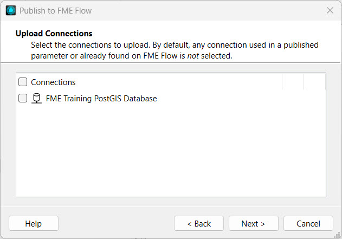Screen dimensions: 342x239
Task: Click the italic word 'not' in the description
Action: 193,56
